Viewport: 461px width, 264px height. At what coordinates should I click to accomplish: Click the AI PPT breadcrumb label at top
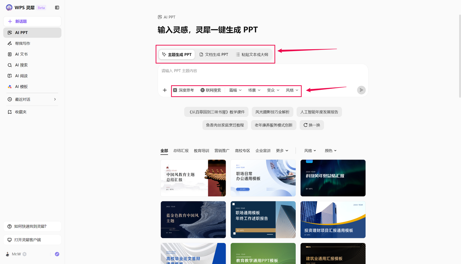166,17
